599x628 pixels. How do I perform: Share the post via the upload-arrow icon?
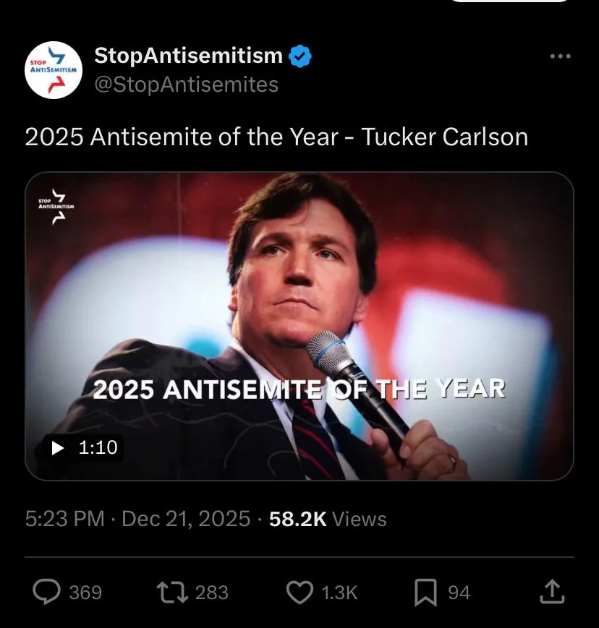(552, 593)
